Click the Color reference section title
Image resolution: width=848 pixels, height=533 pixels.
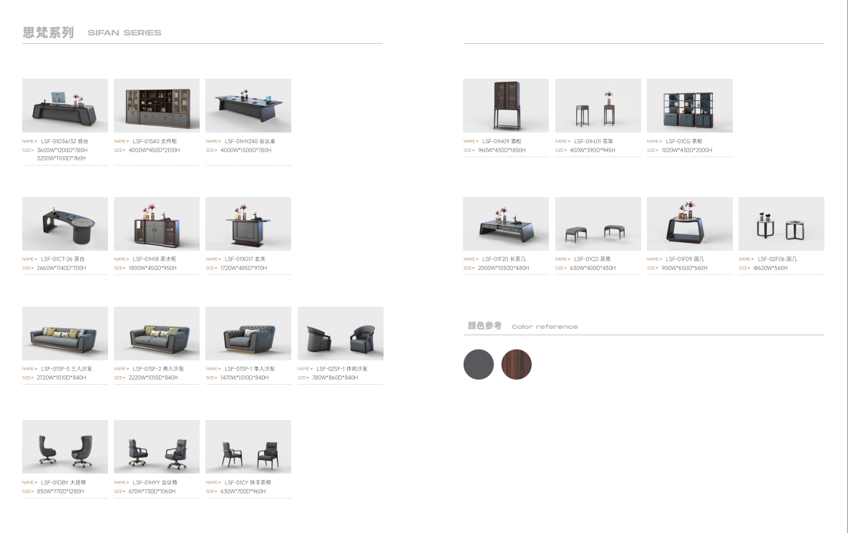544,327
